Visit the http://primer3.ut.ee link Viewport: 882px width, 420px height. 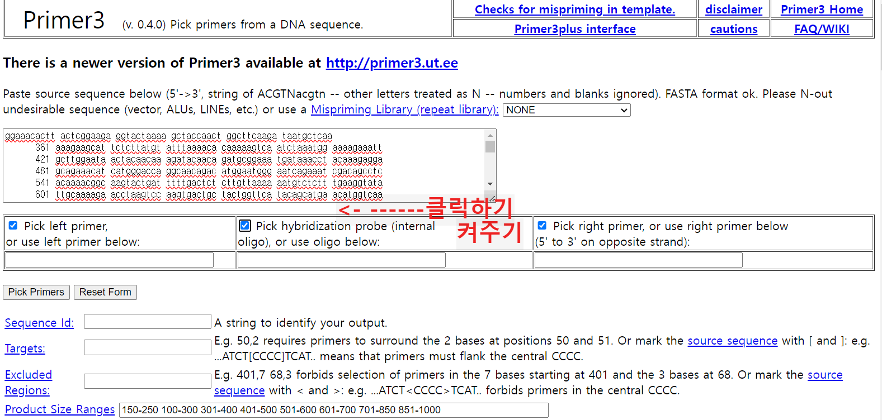[392, 63]
